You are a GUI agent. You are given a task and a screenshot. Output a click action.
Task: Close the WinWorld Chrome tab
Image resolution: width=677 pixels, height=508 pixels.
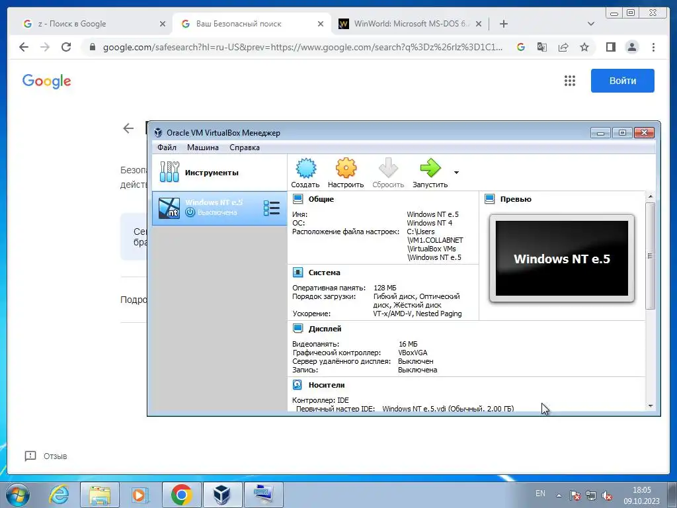[x=479, y=24]
